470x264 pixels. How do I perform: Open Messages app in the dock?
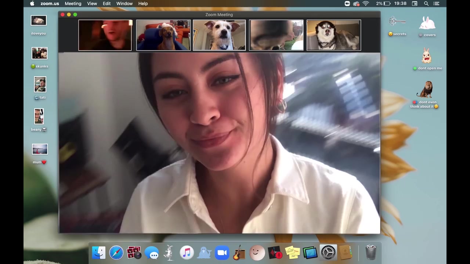[152, 253]
